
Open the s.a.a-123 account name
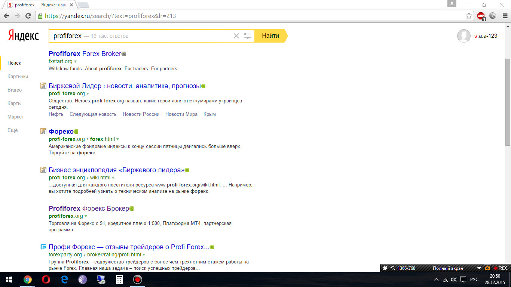pos(486,36)
